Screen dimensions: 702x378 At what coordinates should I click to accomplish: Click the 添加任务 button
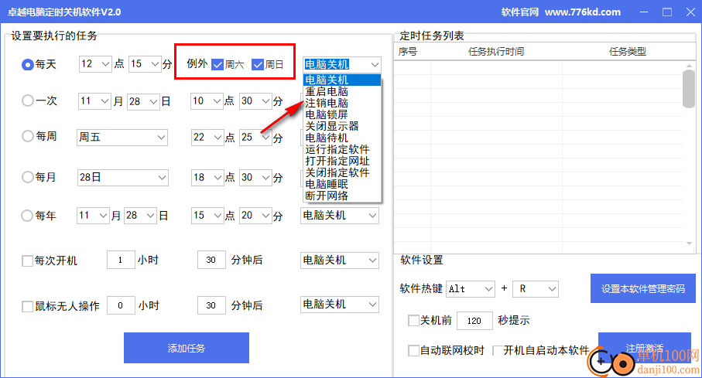coord(187,348)
